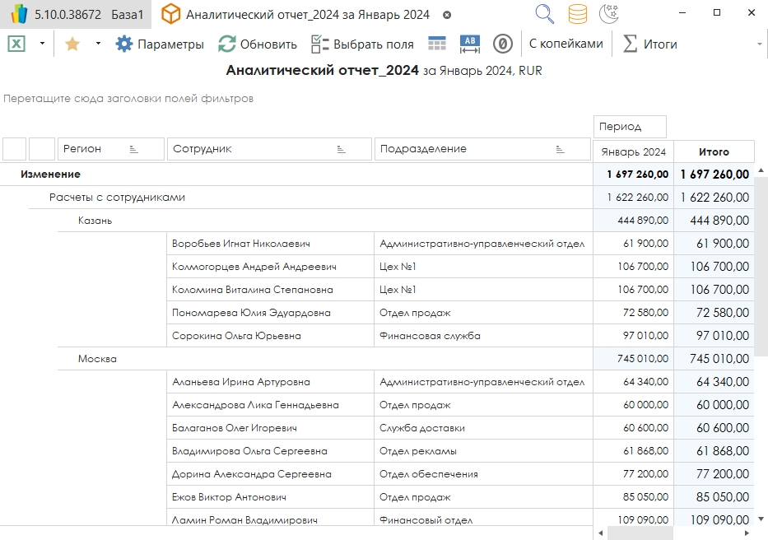Screen dimensions: 768x540
Task: Close the analytic report tab
Action: pyautogui.click(x=447, y=15)
